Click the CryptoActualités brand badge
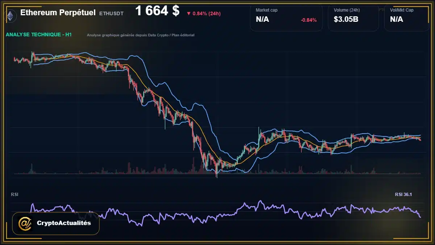The width and height of the screenshot is (435, 245). pos(56,223)
